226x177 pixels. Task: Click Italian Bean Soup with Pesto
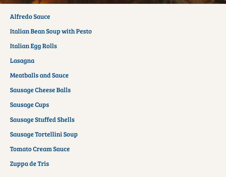click(51, 31)
